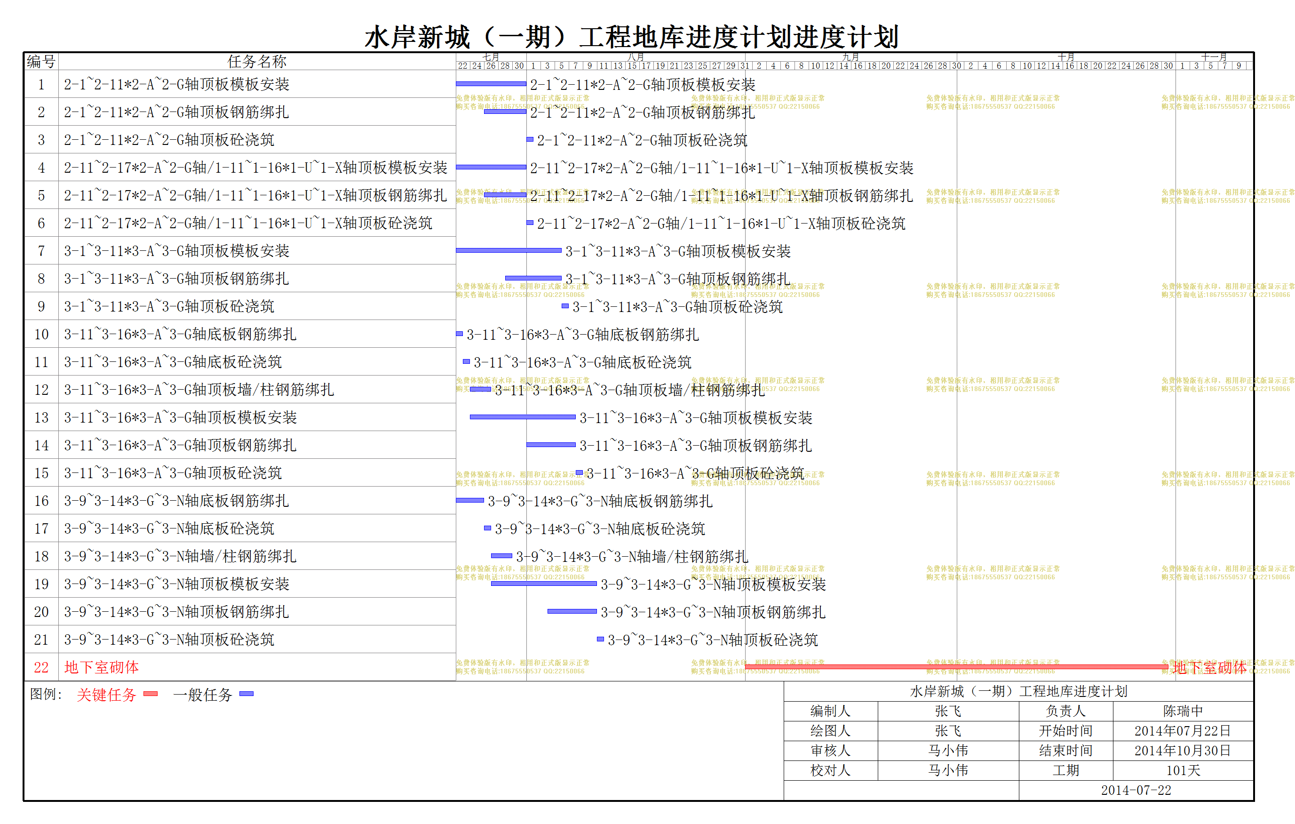Click duration value 101天
Viewport: 1295px width, 824px height.
(1183, 770)
